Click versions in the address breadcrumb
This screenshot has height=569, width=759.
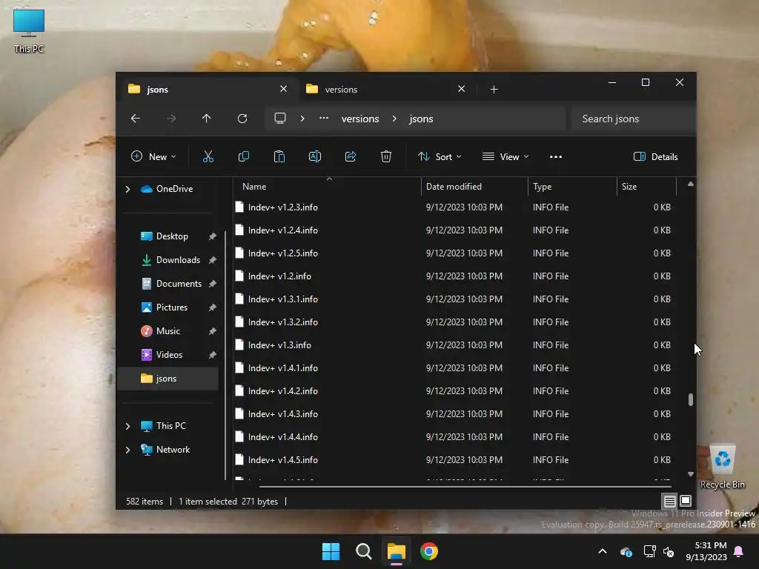point(360,119)
